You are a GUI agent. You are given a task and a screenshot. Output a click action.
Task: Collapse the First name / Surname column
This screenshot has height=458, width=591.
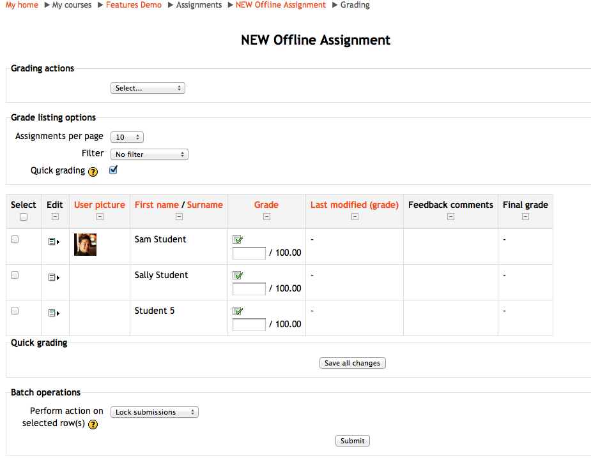pyautogui.click(x=179, y=216)
